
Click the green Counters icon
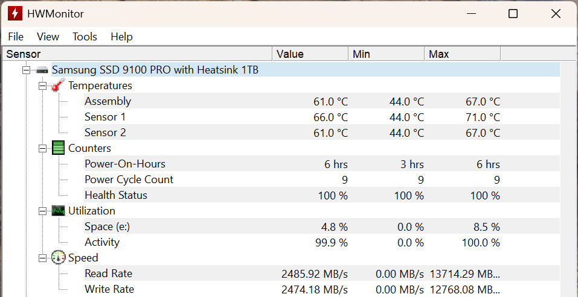pos(58,148)
